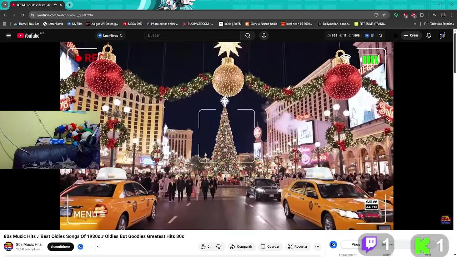
Task: Open the My Files bookmark
Action: [75, 24]
